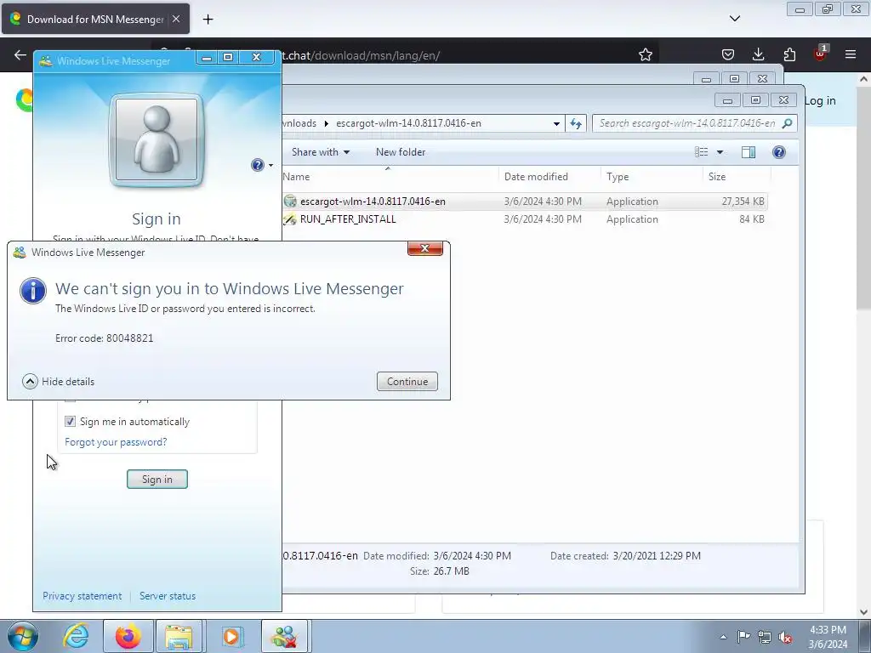Open the Server status link
Screen dimensions: 871x653
click(x=168, y=596)
